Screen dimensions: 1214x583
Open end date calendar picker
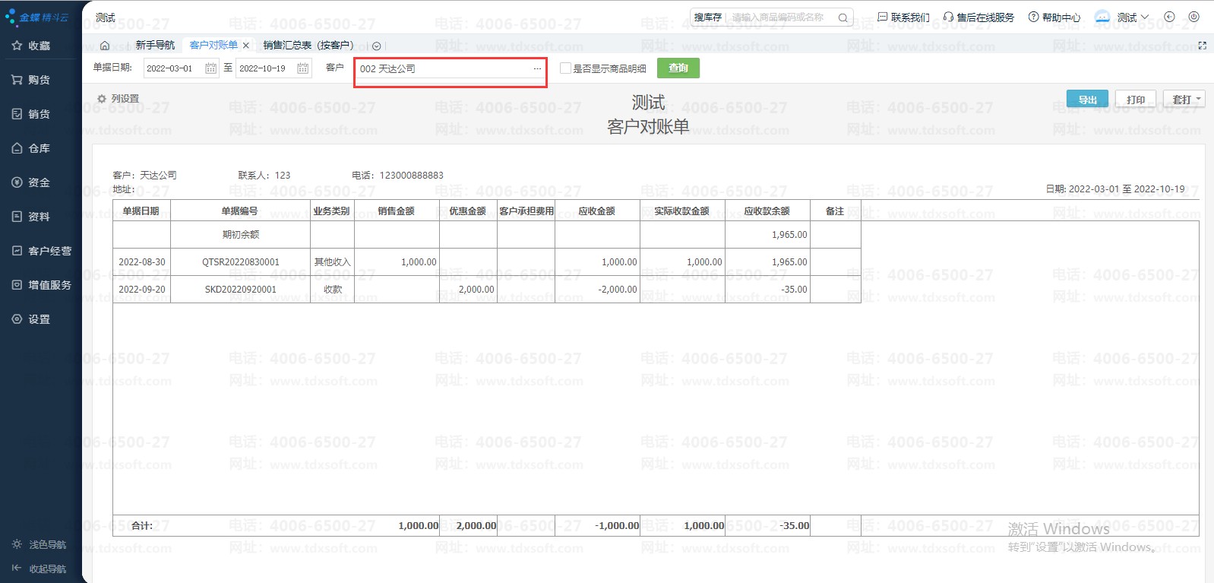coord(302,68)
